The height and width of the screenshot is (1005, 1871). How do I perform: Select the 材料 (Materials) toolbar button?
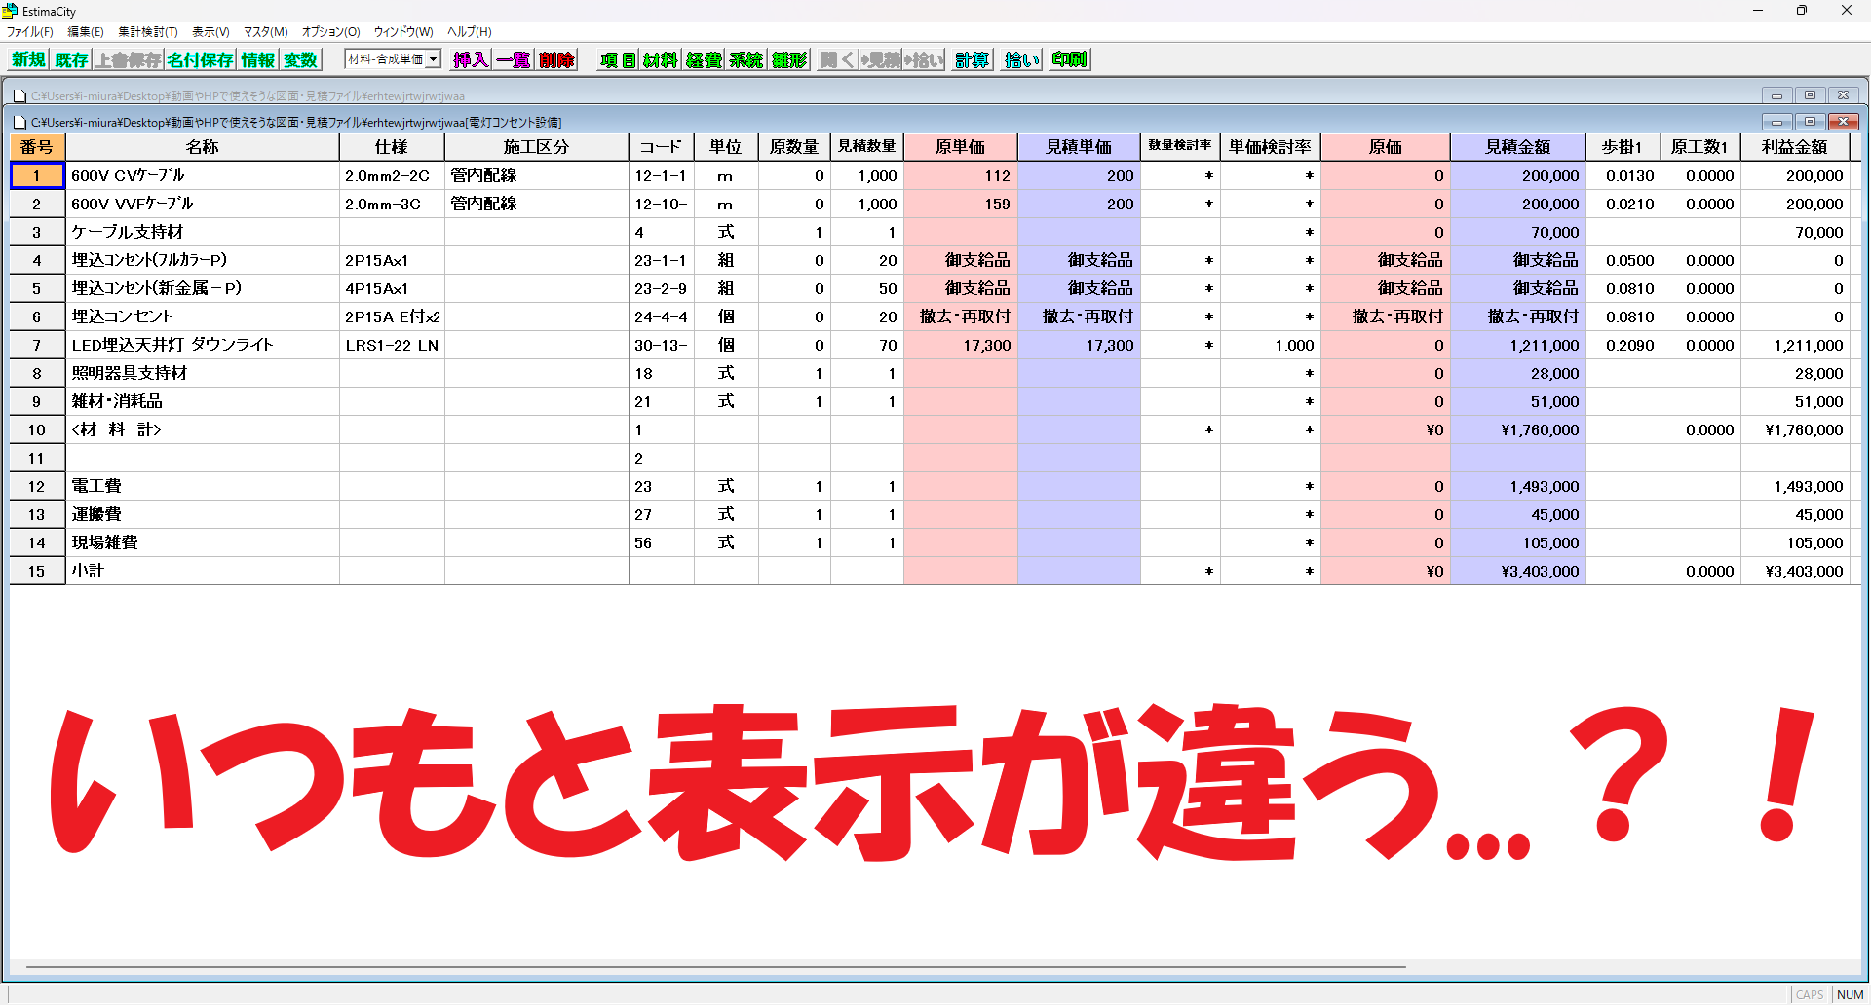coord(660,59)
